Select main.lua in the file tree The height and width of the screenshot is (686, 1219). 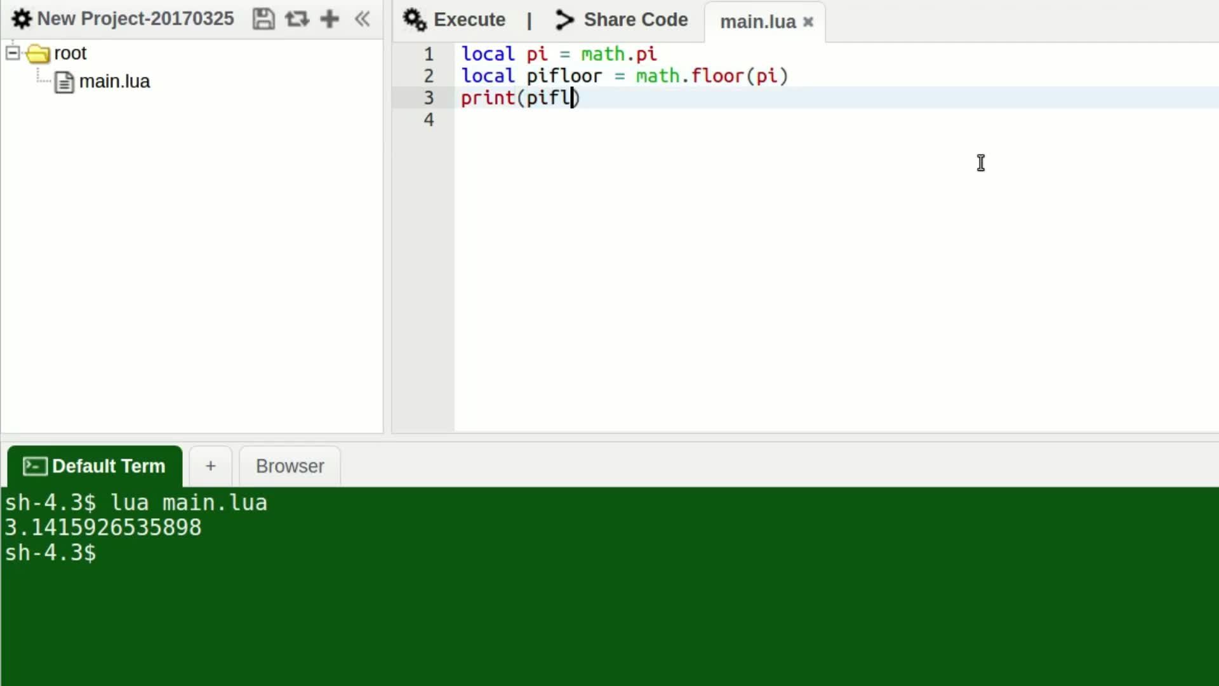click(x=114, y=81)
